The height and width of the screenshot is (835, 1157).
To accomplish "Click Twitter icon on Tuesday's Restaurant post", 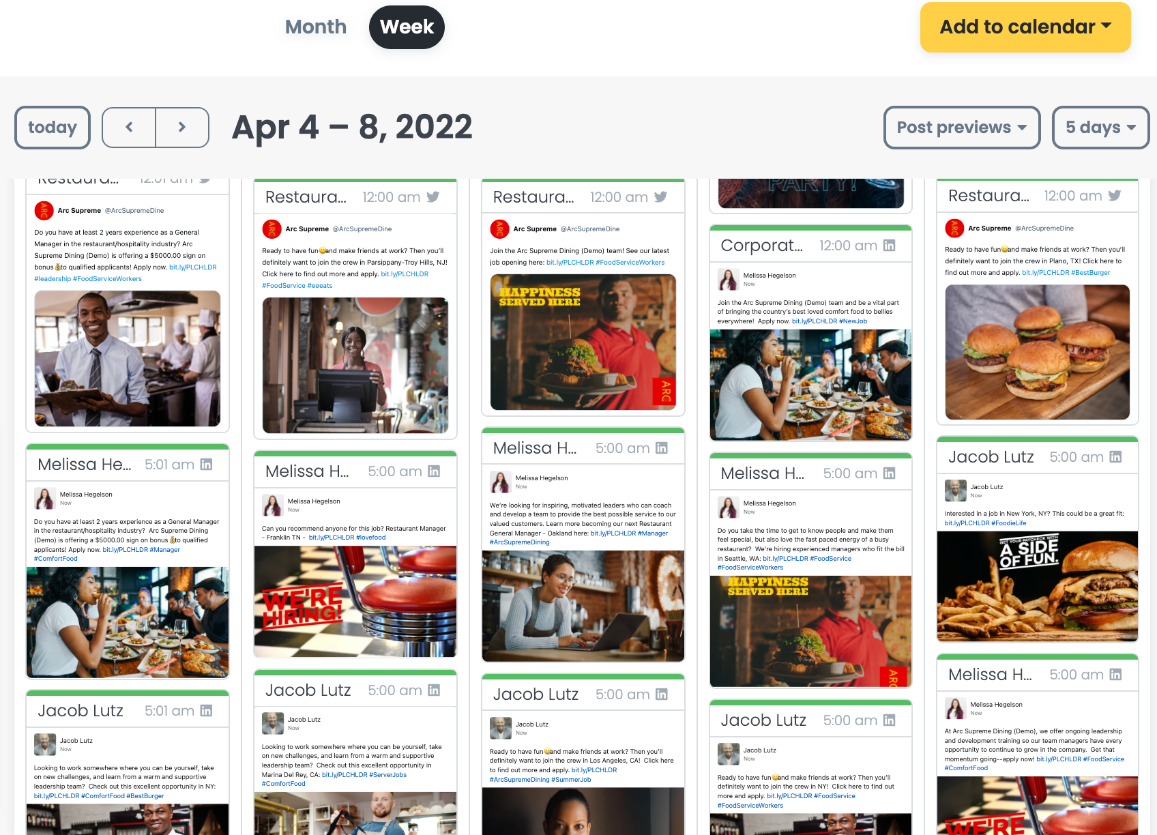I will pos(433,196).
